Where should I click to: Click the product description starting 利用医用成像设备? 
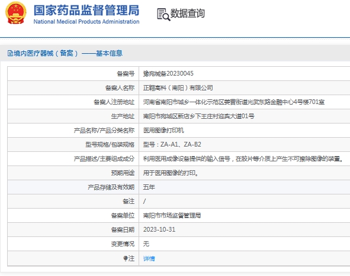[243, 159]
